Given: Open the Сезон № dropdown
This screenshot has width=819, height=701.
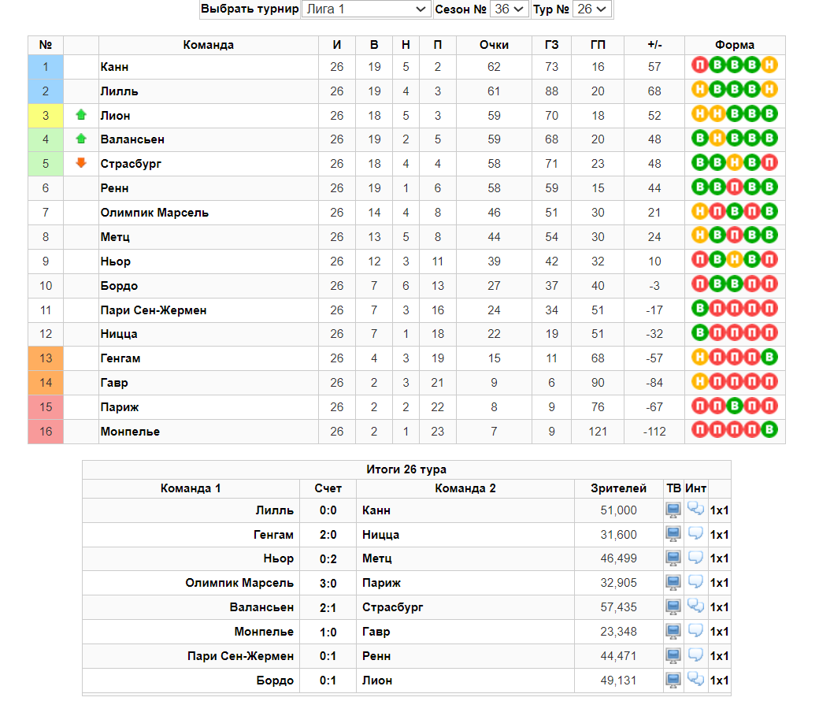Looking at the screenshot, I should point(509,9).
